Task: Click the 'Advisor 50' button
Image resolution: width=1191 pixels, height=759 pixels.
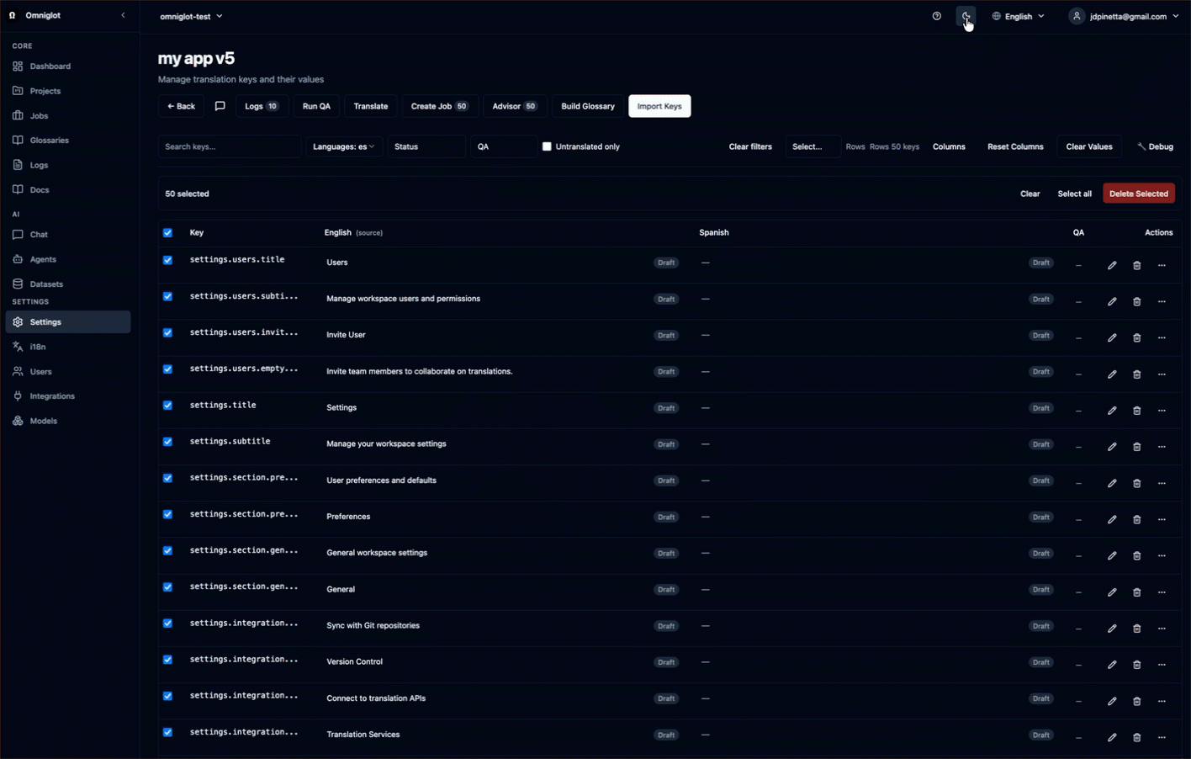Action: pyautogui.click(x=514, y=106)
